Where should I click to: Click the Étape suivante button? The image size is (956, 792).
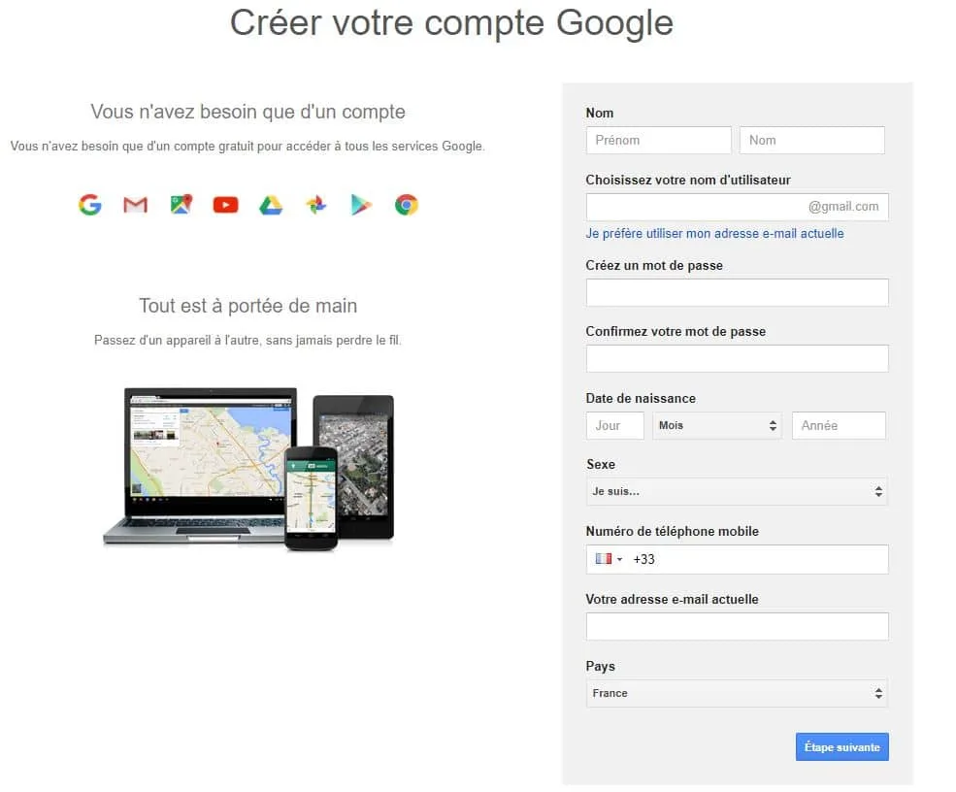842,747
